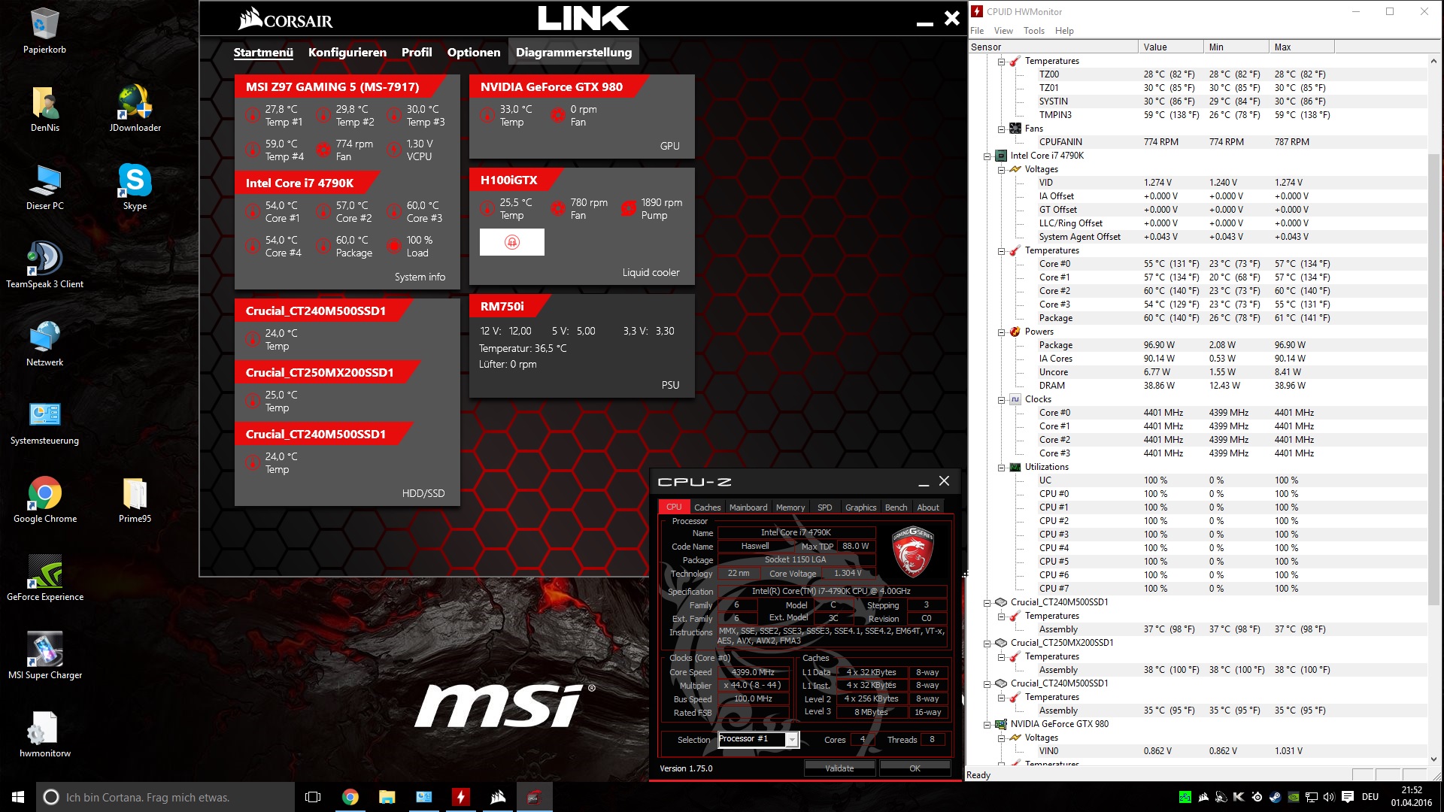
Task: Launch GeForce Experience desktop icon
Action: tap(44, 578)
